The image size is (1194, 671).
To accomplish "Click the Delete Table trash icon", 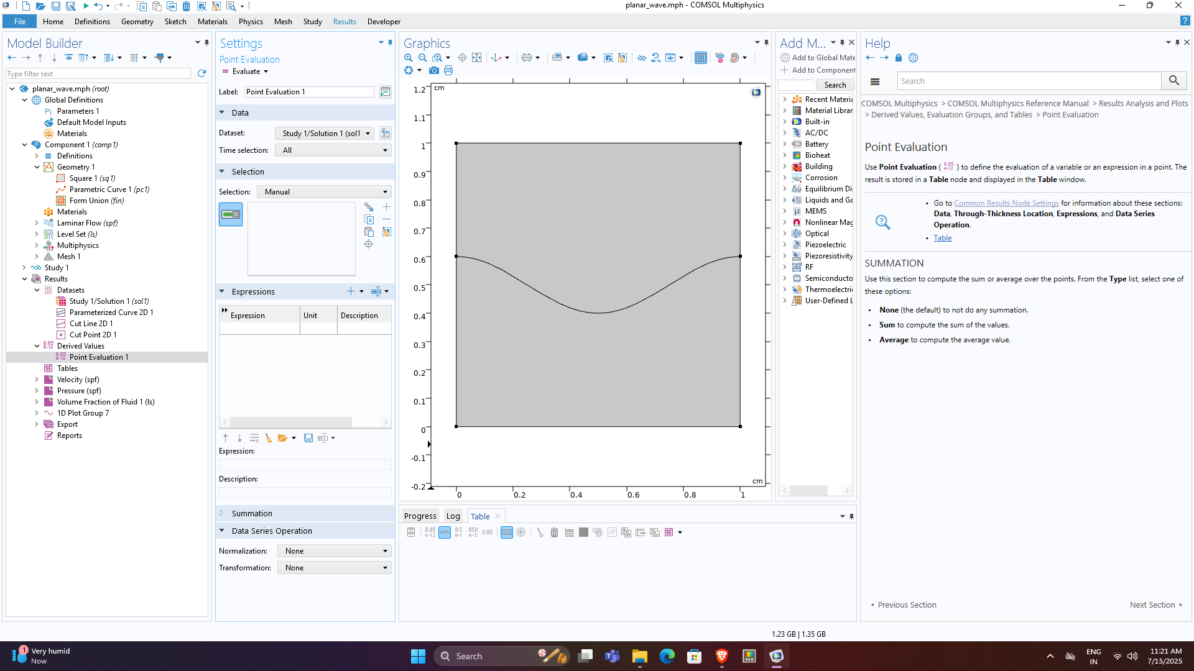I will click(x=554, y=532).
